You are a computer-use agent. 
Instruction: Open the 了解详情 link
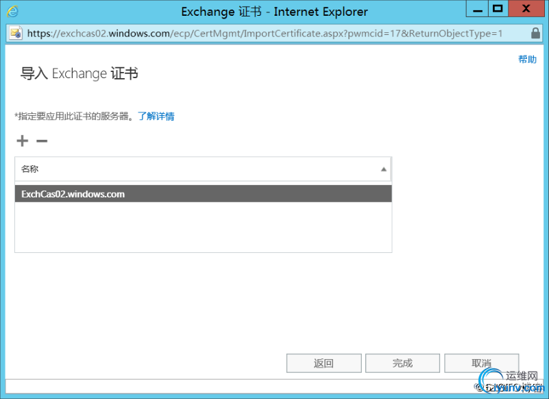(x=156, y=116)
